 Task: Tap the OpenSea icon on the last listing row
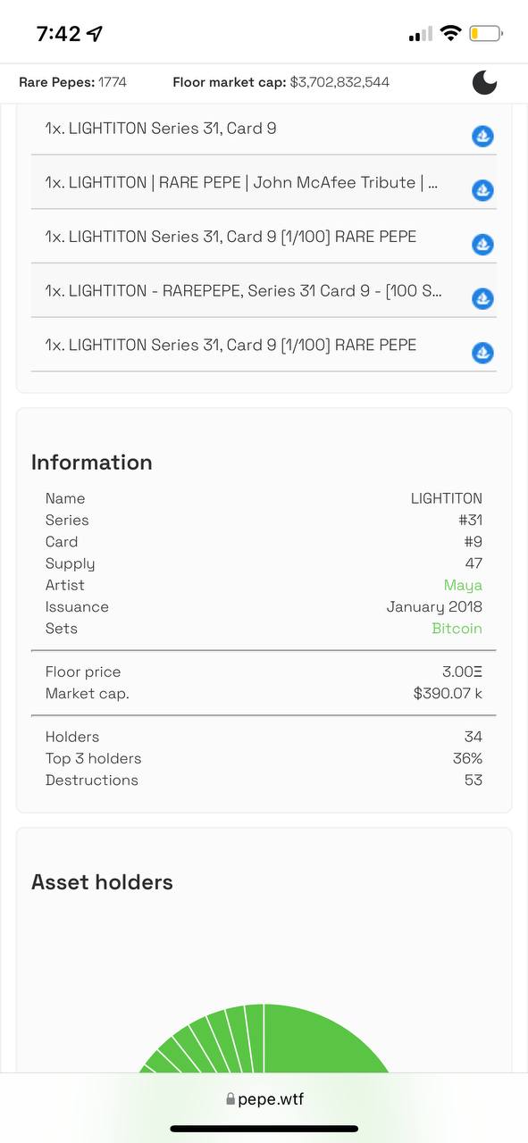(482, 353)
